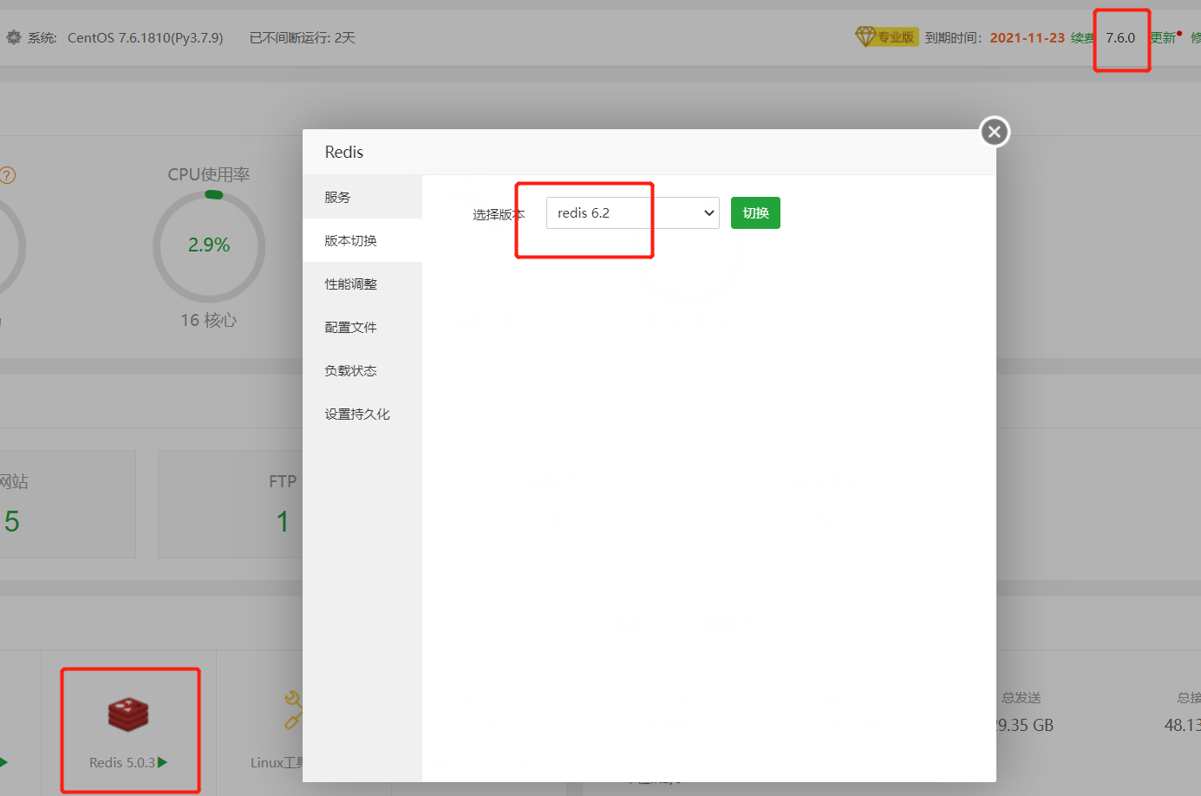Click the 已不间断运行: 2天 uptime text
1201x796 pixels.
(x=303, y=37)
